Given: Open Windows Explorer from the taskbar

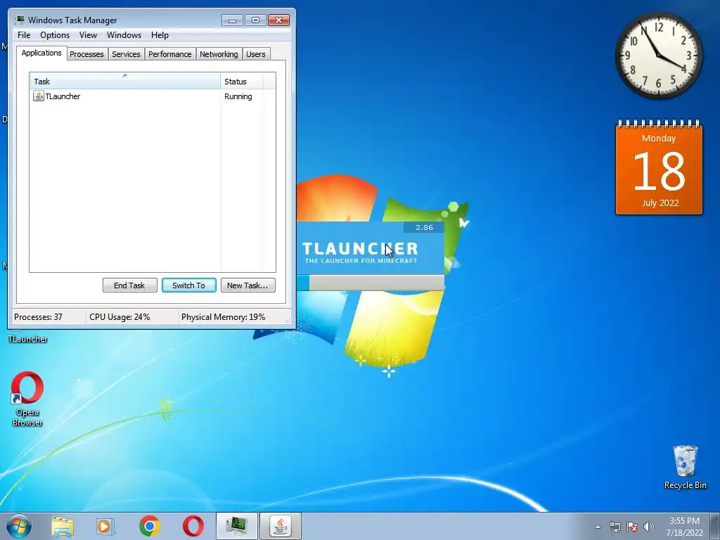Looking at the screenshot, I should [63, 526].
